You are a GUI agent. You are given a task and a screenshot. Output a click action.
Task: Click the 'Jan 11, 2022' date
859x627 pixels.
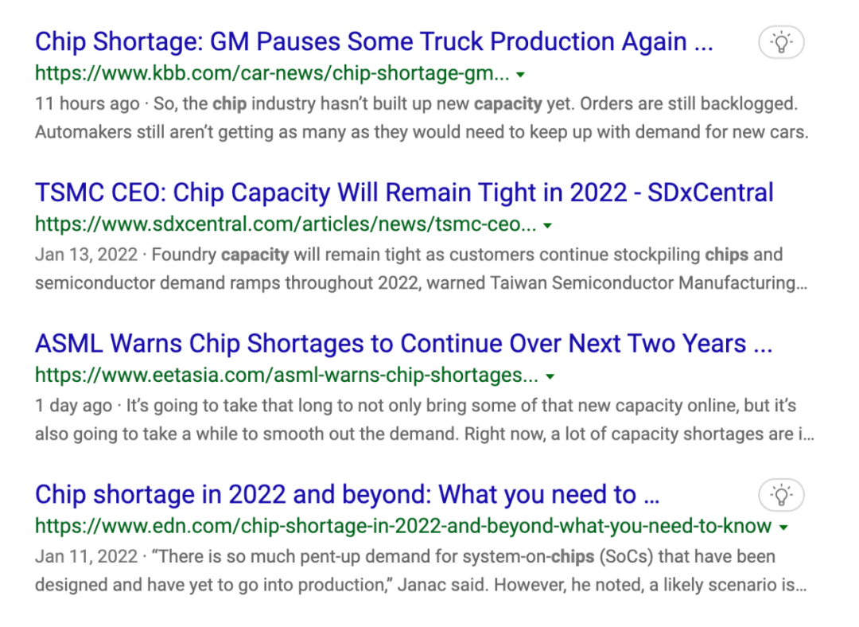click(x=86, y=556)
